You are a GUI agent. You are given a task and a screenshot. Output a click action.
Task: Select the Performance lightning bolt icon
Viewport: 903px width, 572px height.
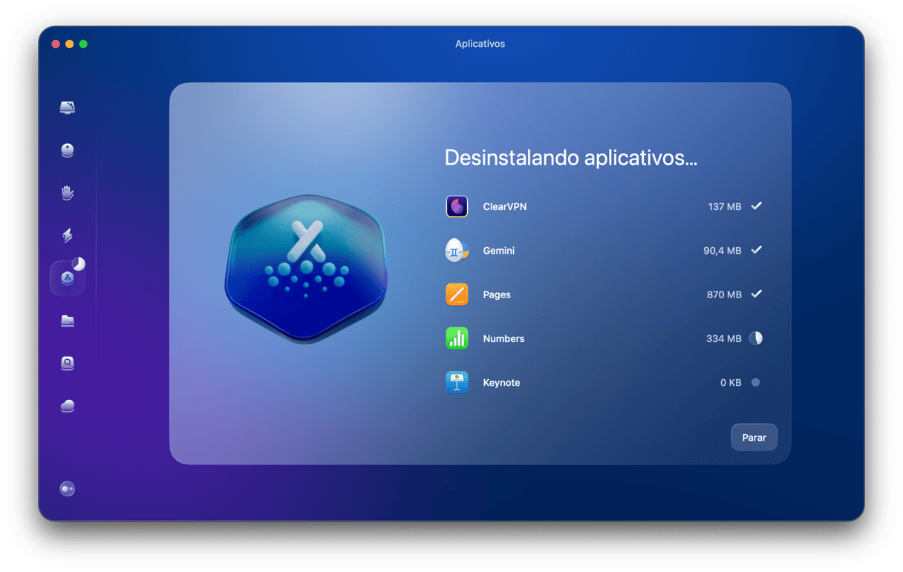(68, 236)
